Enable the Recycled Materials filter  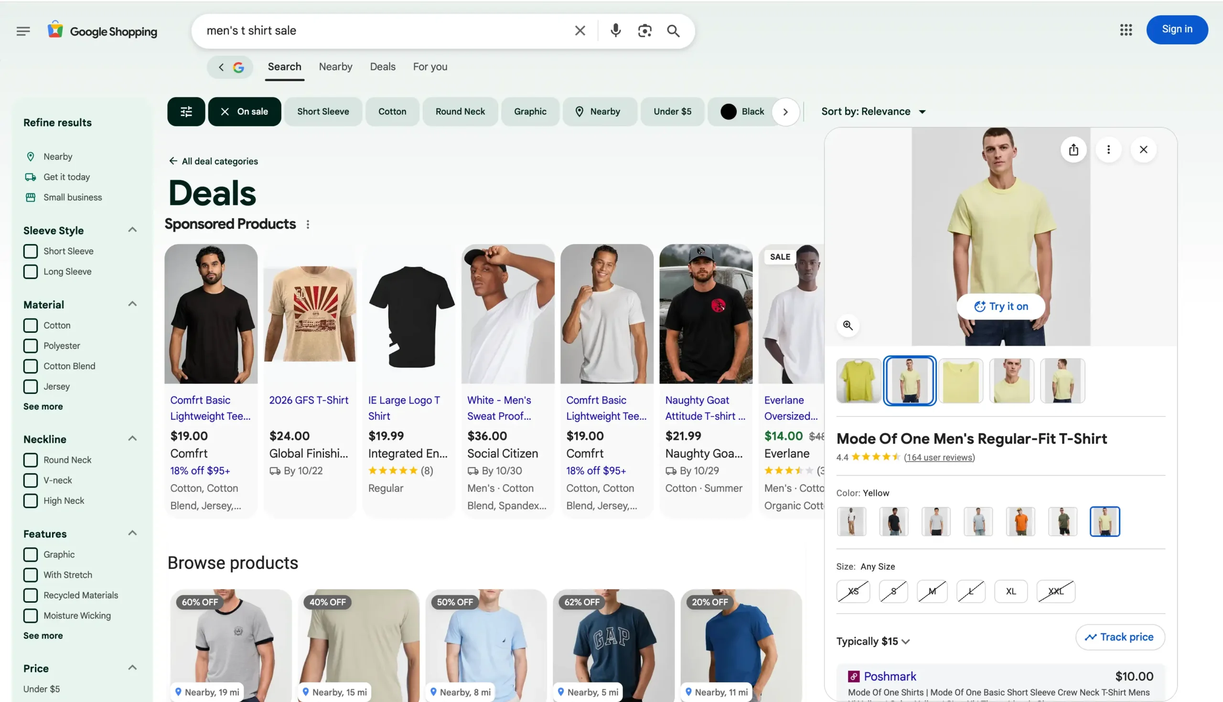coord(31,595)
